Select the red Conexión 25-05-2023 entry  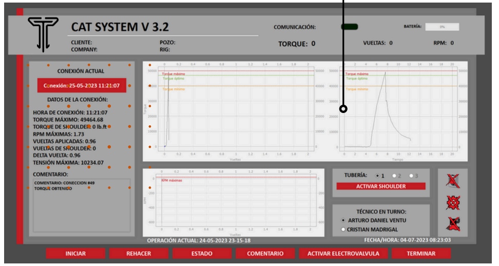pyautogui.click(x=82, y=86)
